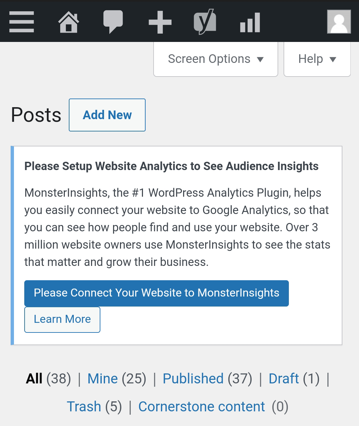Expand the Help dropdown tab
The height and width of the screenshot is (426, 359).
pos(317,59)
